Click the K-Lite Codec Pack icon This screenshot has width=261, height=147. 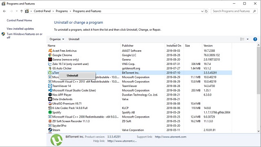tap(50, 108)
